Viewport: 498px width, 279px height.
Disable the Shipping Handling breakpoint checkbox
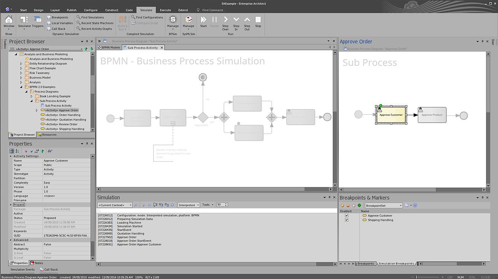coord(347,220)
